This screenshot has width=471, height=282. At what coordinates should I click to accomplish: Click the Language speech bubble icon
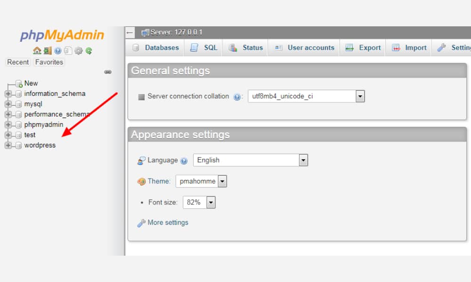[x=141, y=161]
